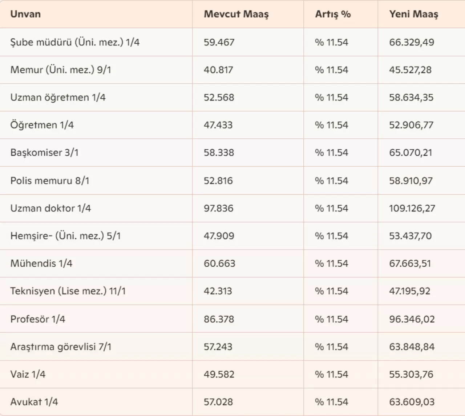
Task: Select the 'Profesör 1/4' row title
Action: point(38,319)
